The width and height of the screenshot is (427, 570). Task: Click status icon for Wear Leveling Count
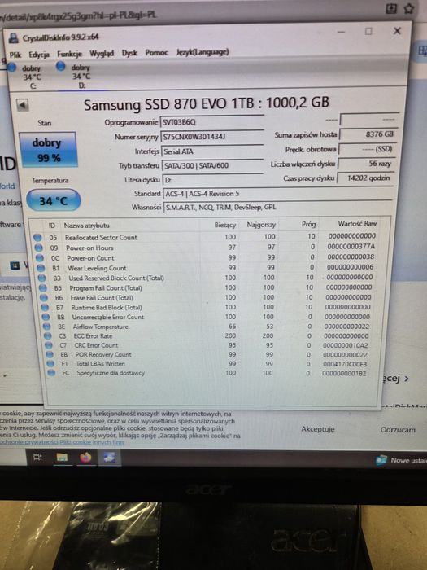click(x=41, y=268)
